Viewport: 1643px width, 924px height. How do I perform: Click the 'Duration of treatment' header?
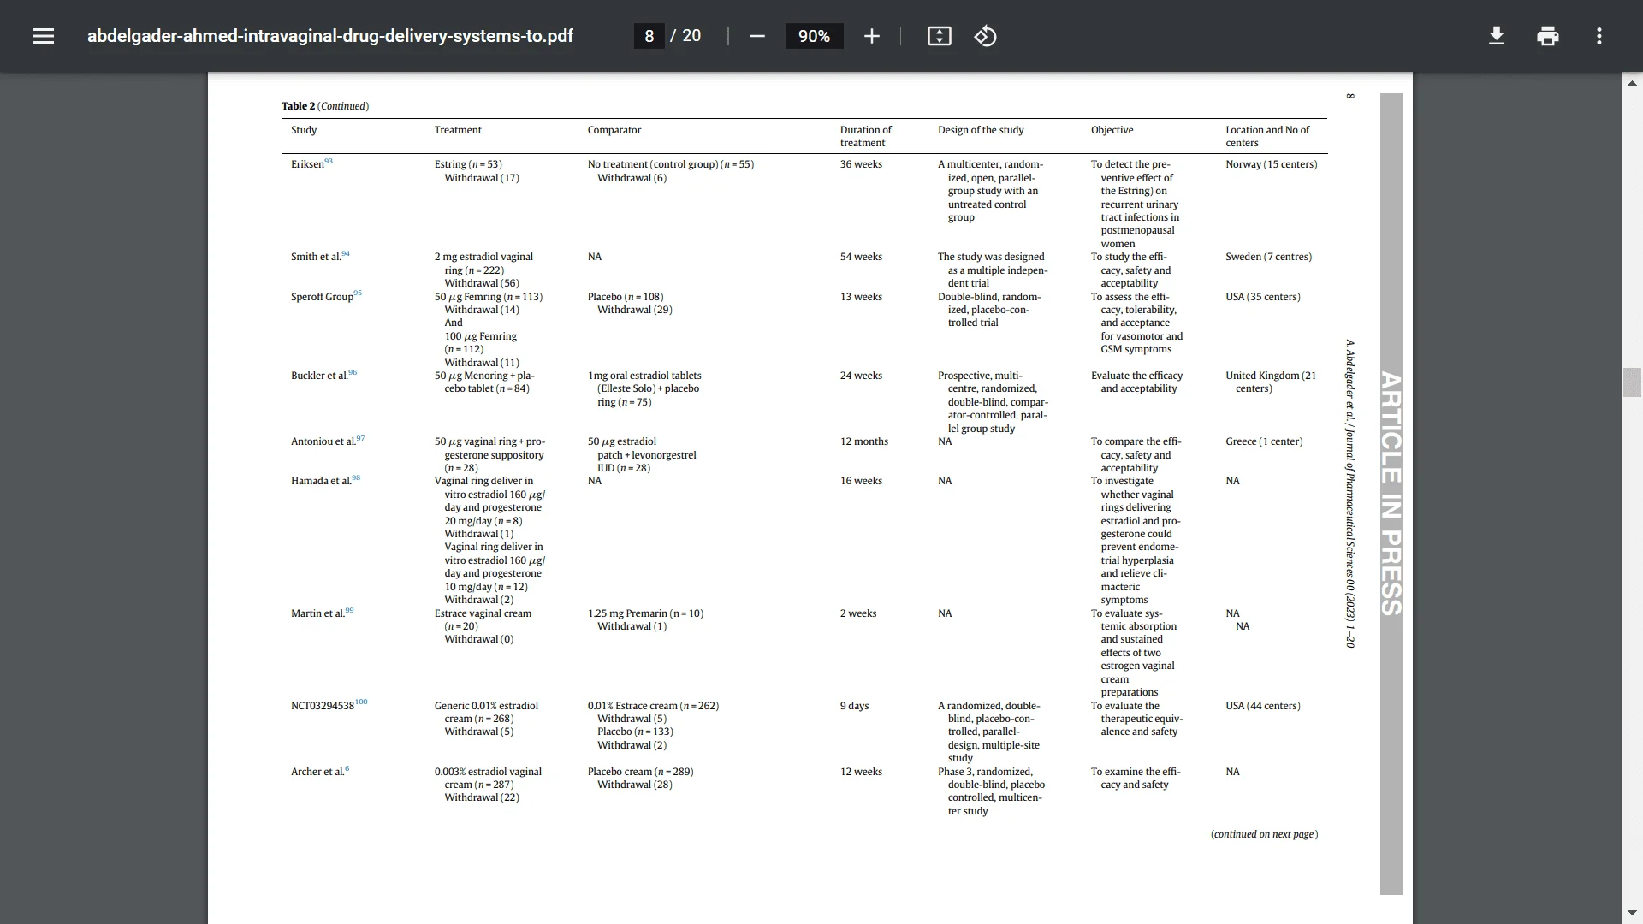[x=866, y=136]
